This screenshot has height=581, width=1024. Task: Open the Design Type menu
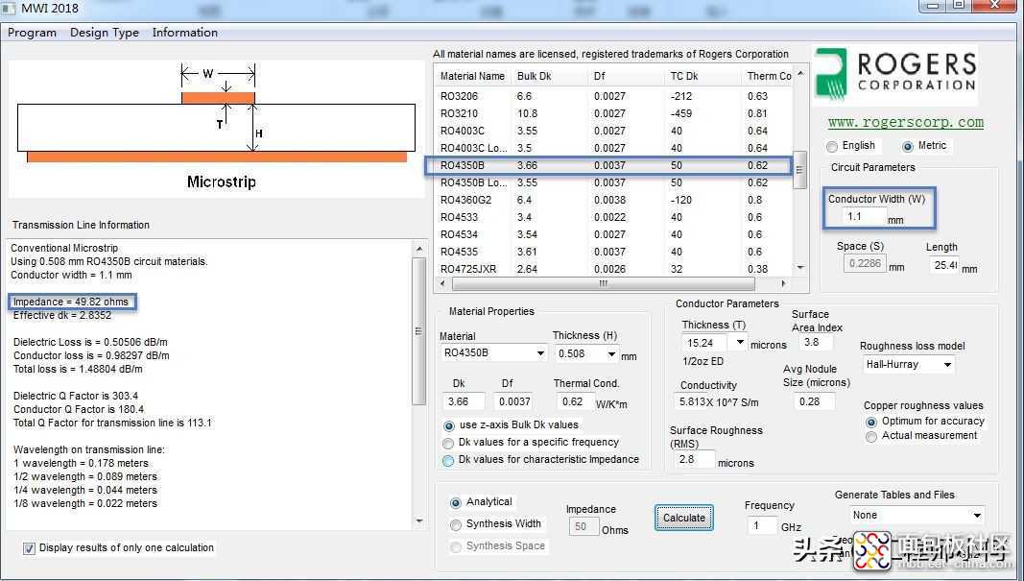coord(105,33)
